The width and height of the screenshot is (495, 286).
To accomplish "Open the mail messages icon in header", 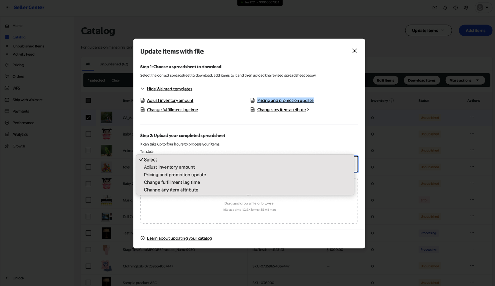I will click(435, 8).
